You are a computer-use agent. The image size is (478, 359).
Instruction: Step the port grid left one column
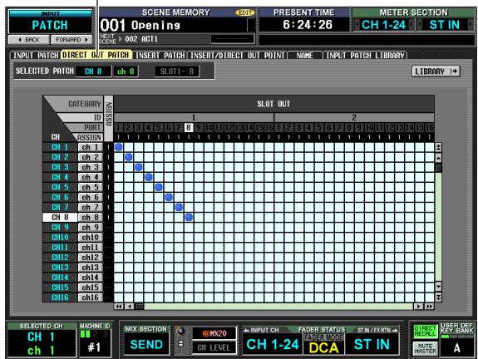coord(129,307)
